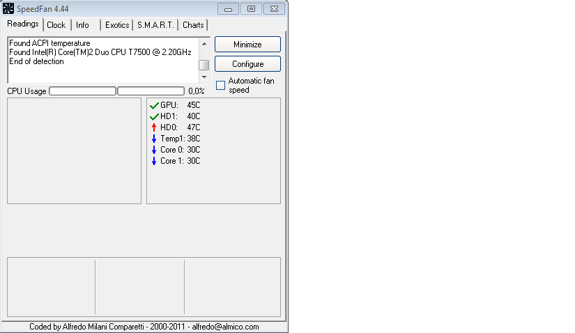Open the Info tab
This screenshot has height=333, width=575.
pyautogui.click(x=82, y=25)
